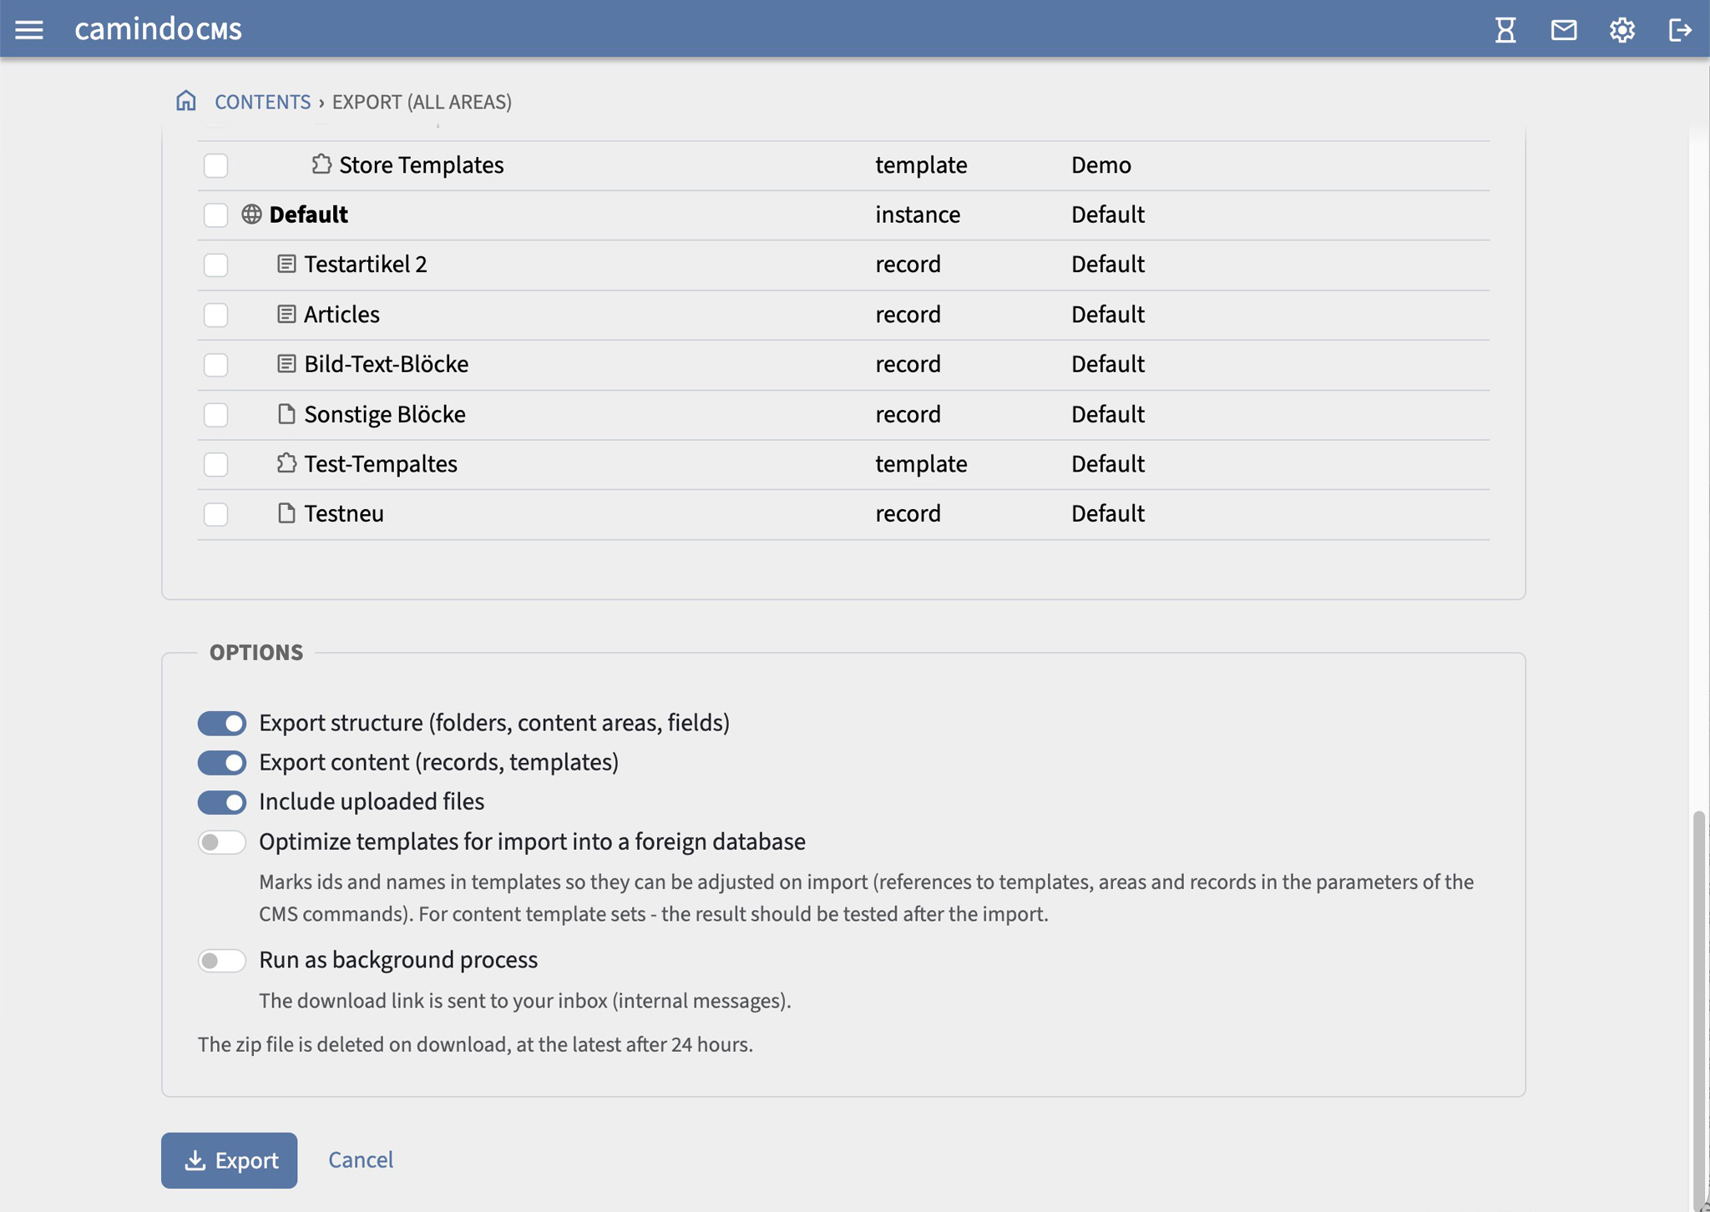The height and width of the screenshot is (1212, 1710).
Task: Click 'Demo' cell in Store Templates row
Action: point(1101,164)
